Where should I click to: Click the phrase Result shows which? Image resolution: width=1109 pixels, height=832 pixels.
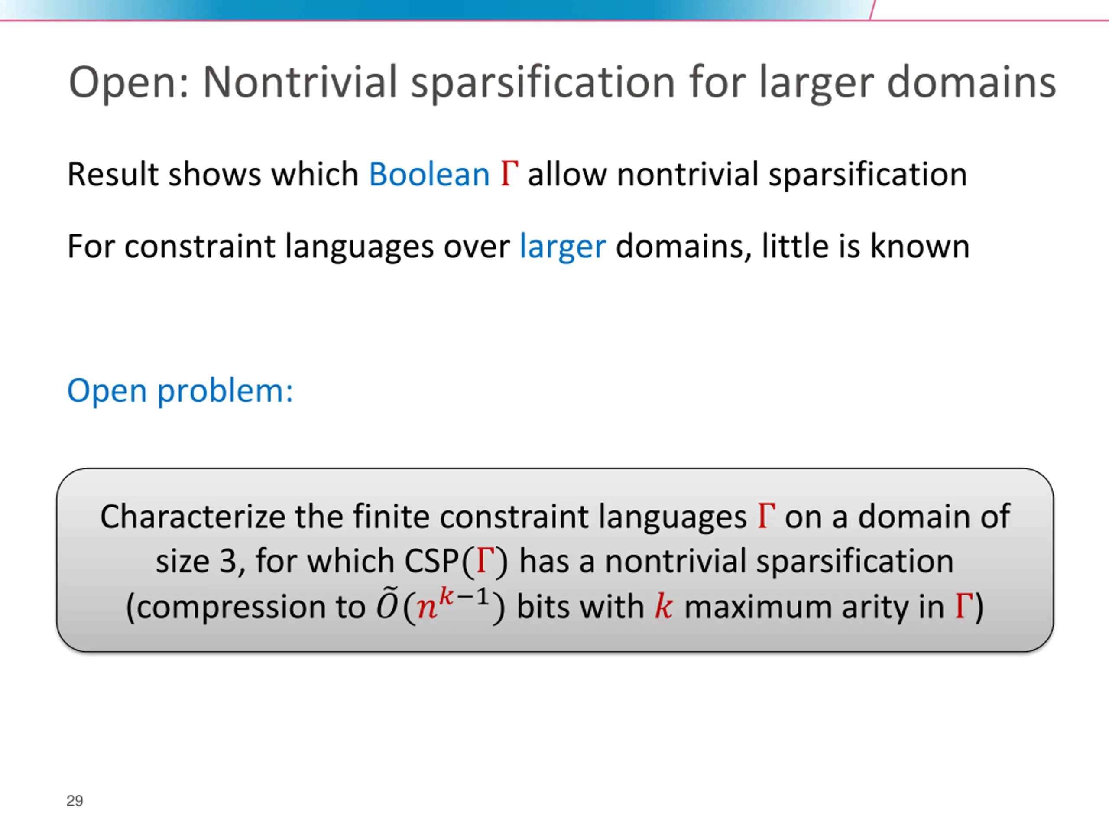(213, 175)
